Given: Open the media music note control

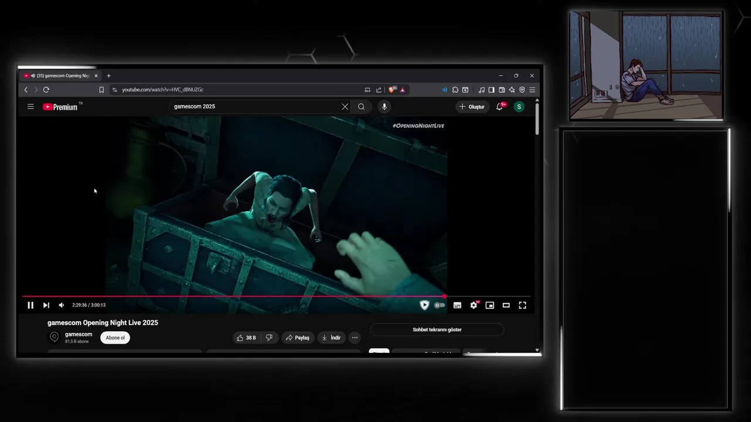Looking at the screenshot, I should click(x=482, y=90).
